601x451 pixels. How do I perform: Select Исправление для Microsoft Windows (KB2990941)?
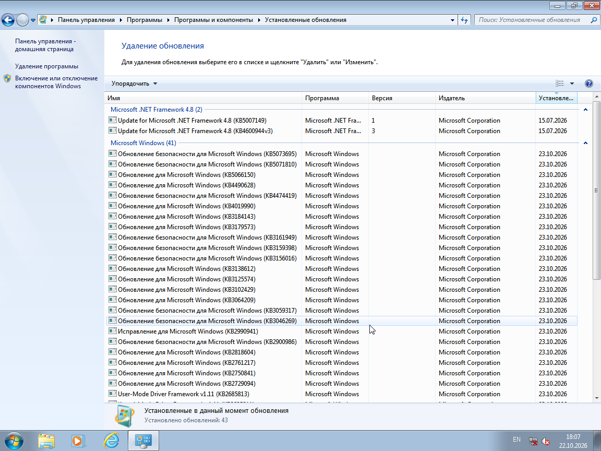[188, 331]
